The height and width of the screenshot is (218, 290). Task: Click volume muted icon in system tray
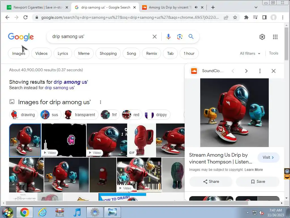pos(261,213)
